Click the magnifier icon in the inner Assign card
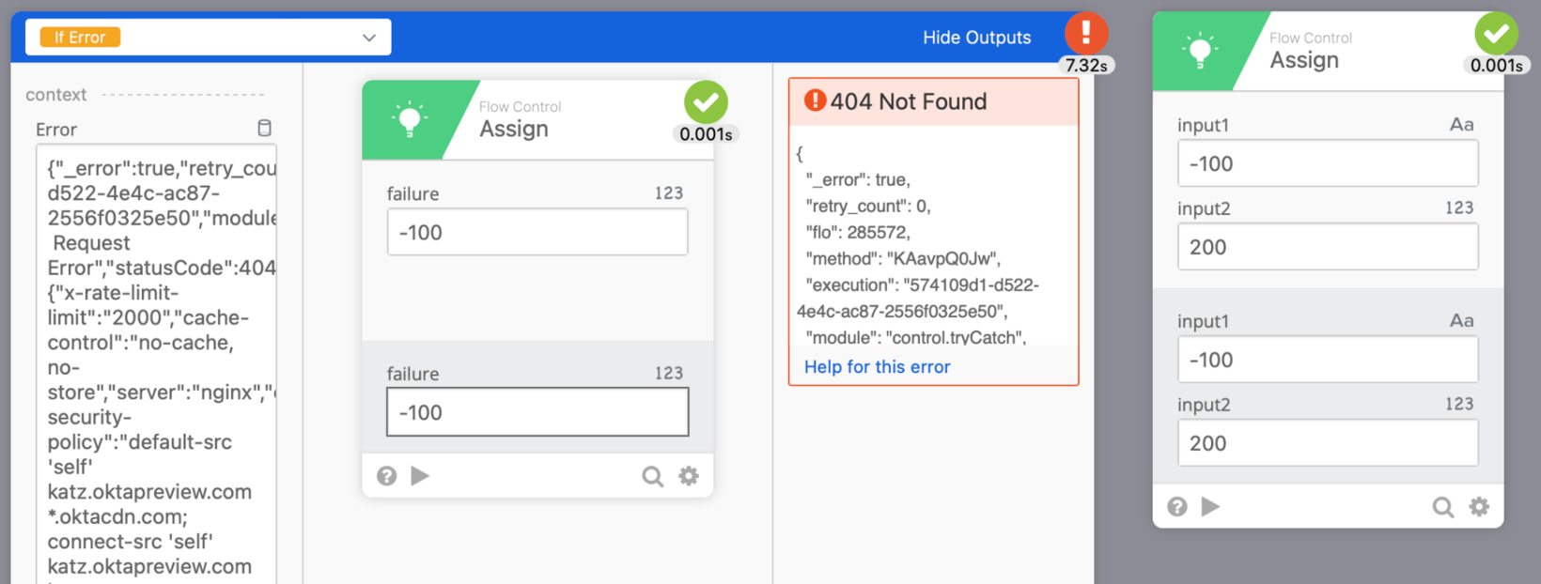The height and width of the screenshot is (584, 1541). click(x=652, y=477)
